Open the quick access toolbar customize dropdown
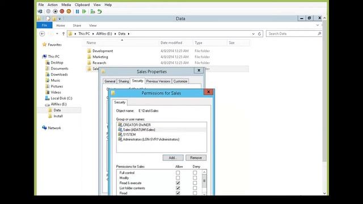Viewport: 363px width, 204px height. pyautogui.click(x=60, y=19)
